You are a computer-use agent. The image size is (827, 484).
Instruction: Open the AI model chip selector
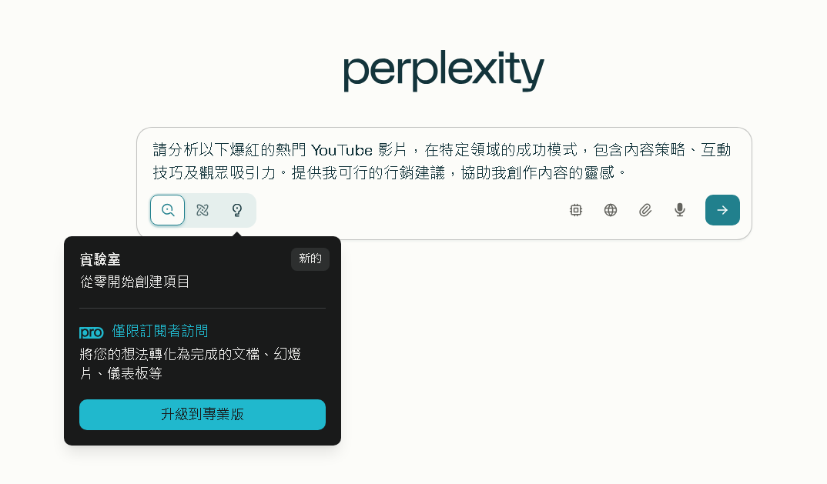[x=576, y=210]
